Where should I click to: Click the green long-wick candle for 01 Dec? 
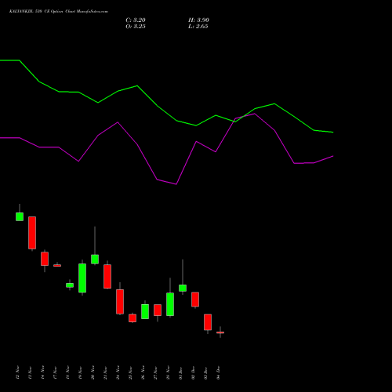[183, 288]
